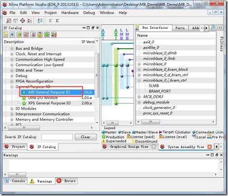Viewport: 228px width, 196px height.
Task: Click the green chip icon in IP Catalog toolbar
Action: tap(47, 35)
